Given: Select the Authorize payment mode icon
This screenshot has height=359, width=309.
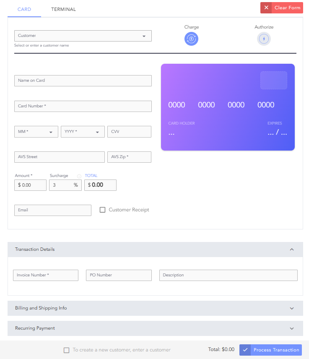Looking at the screenshot, I should tap(264, 39).
